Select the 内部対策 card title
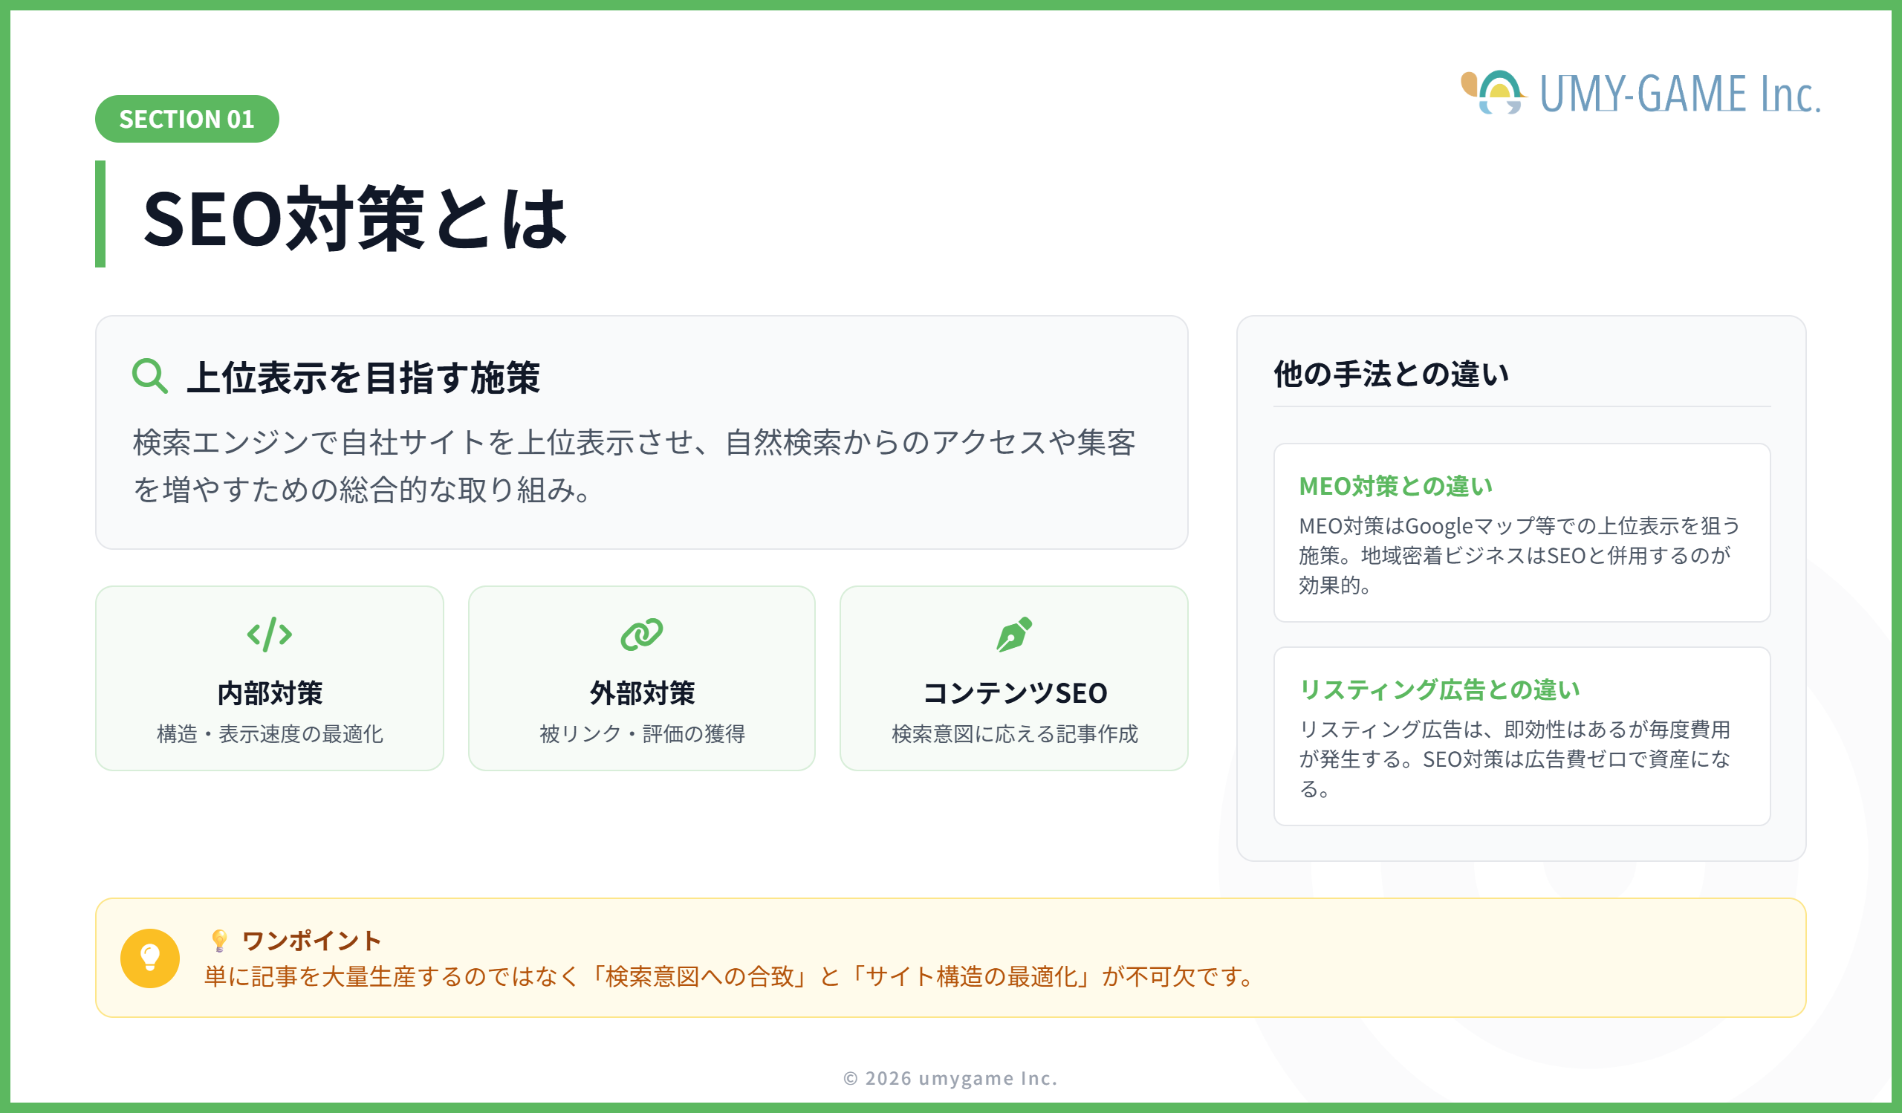1902x1113 pixels. tap(270, 692)
